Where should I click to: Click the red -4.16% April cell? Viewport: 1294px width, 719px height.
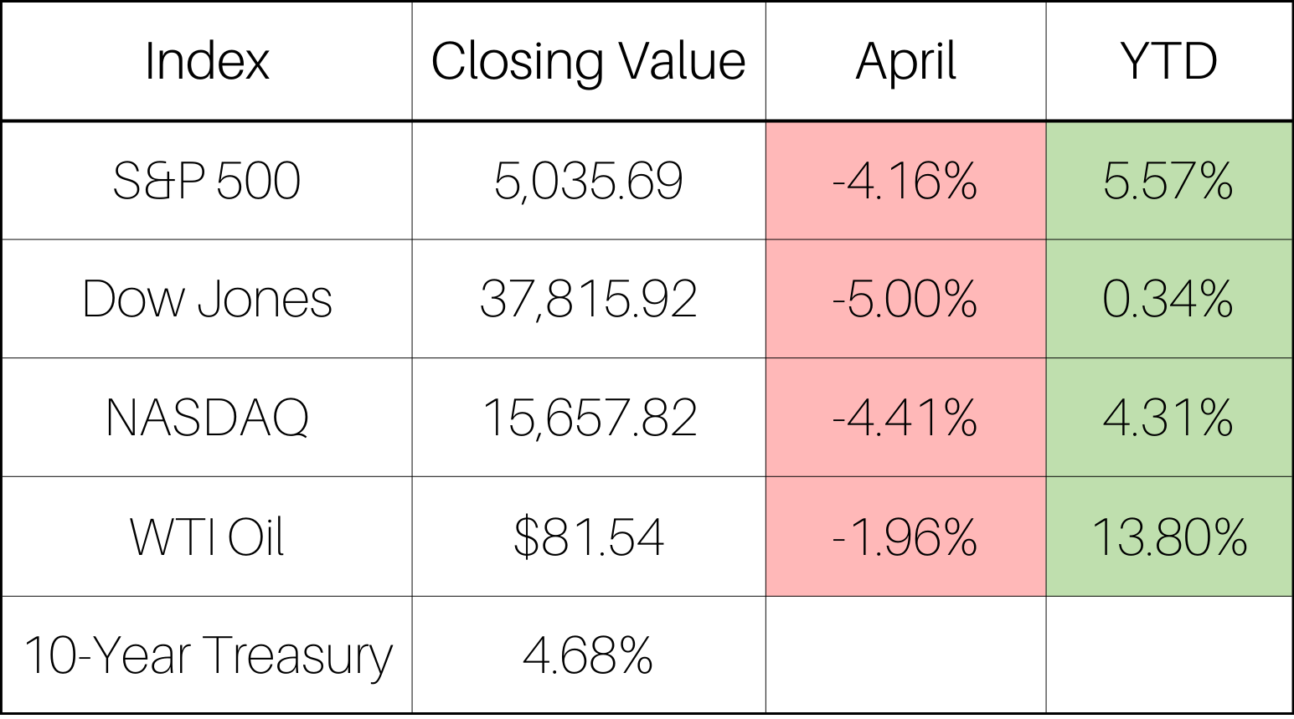[905, 181]
